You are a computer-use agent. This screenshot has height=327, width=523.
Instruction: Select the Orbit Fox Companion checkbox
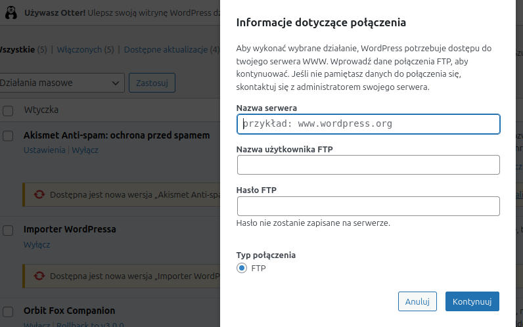pos(8,312)
